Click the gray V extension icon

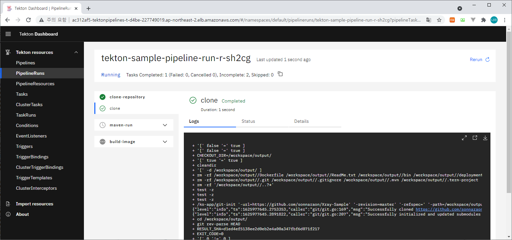pos(473,20)
